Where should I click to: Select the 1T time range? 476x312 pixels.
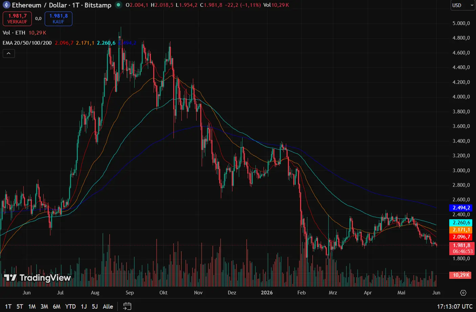pyautogui.click(x=8, y=307)
